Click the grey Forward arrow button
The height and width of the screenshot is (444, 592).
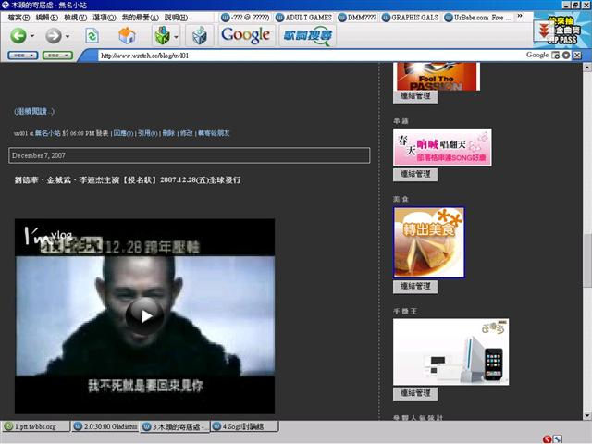point(54,36)
